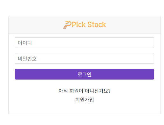Viewport: 164px width, 125px height.
Task: Click the not-a-member-yet question text
Action: point(85,91)
